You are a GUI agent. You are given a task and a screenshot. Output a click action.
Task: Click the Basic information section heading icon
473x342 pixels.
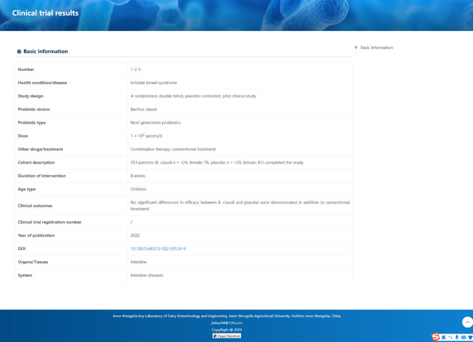(19, 52)
